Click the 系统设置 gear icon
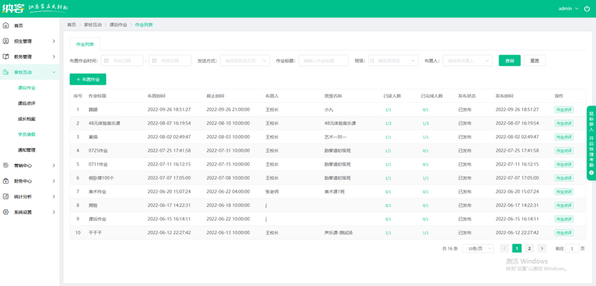Screen dimensions: 596x286 click(6, 212)
